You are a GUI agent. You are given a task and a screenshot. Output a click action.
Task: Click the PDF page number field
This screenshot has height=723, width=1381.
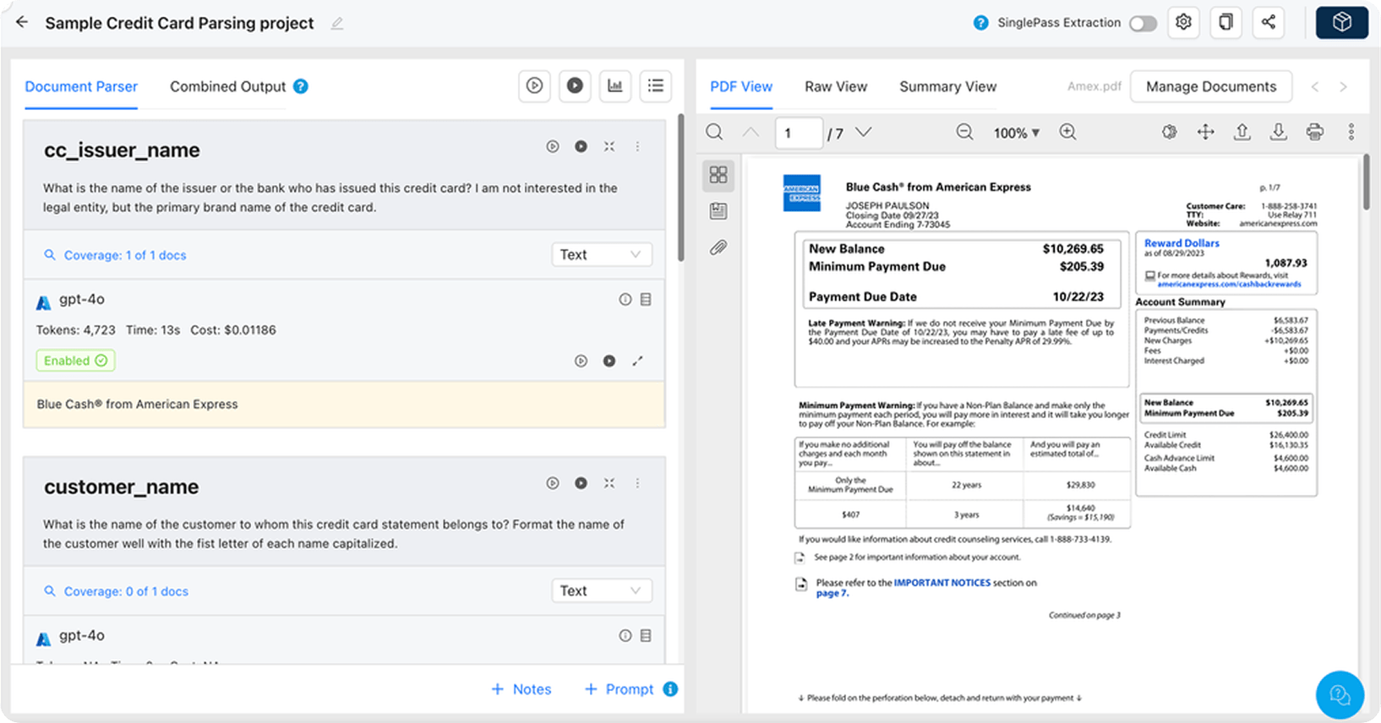[798, 133]
